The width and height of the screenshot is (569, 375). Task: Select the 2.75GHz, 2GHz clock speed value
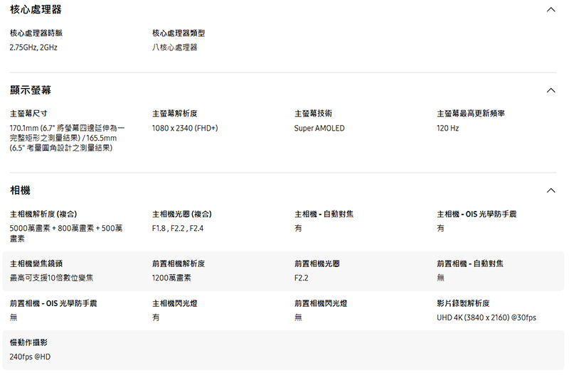tap(33, 48)
